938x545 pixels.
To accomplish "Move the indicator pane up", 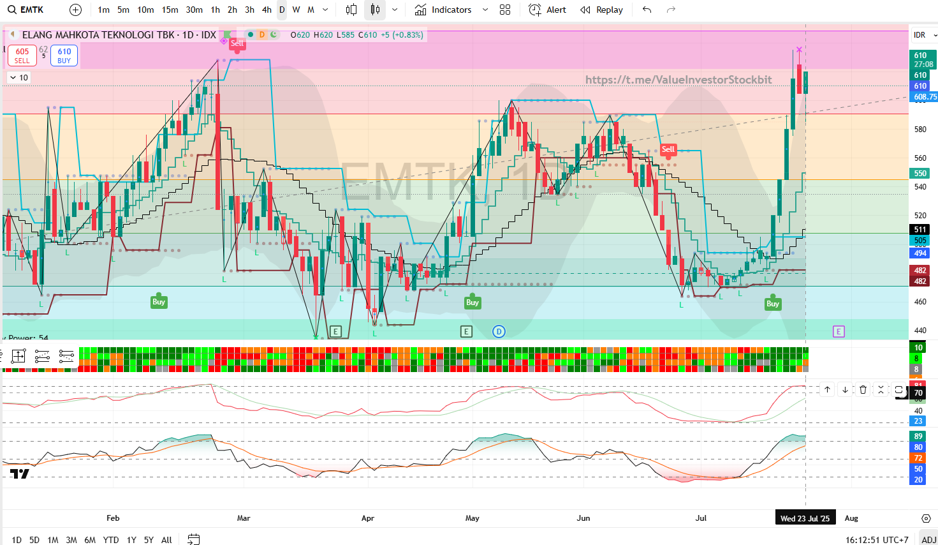I will tap(827, 389).
